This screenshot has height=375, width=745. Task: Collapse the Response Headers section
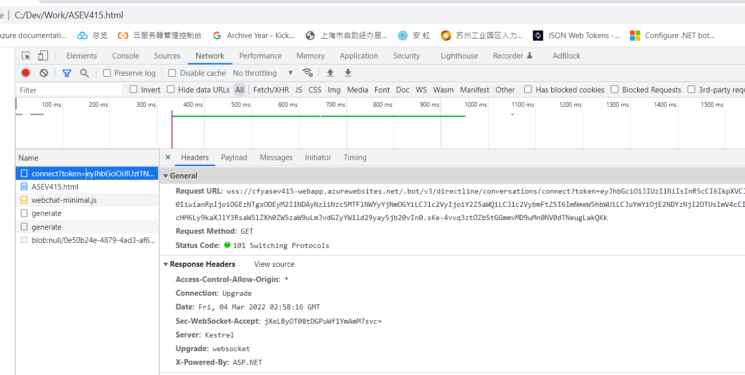tap(166, 264)
